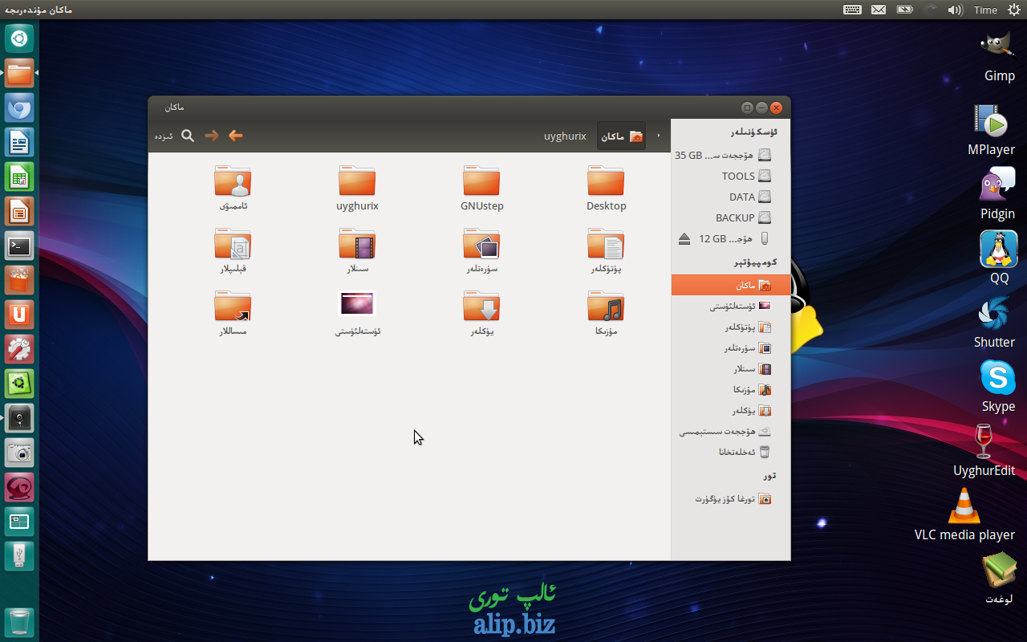Open the keyboard indicator in top panel

pos(853,10)
